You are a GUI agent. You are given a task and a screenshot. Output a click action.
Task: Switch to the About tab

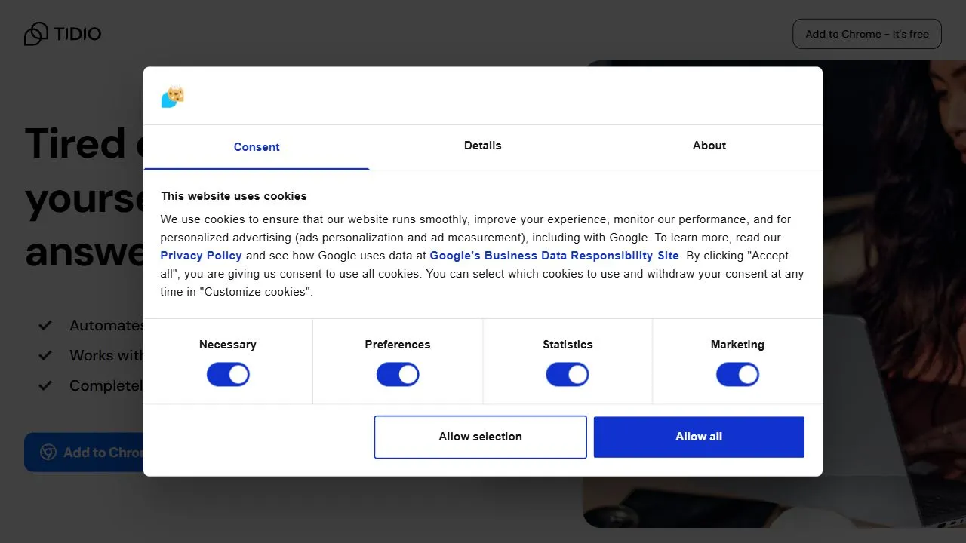tap(709, 146)
